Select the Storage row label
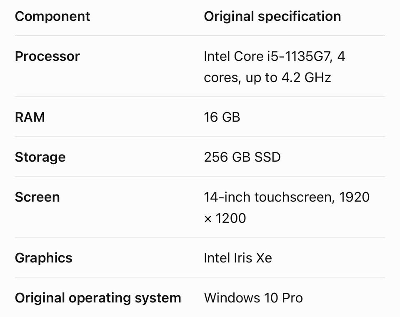This screenshot has width=400, height=317. [40, 157]
